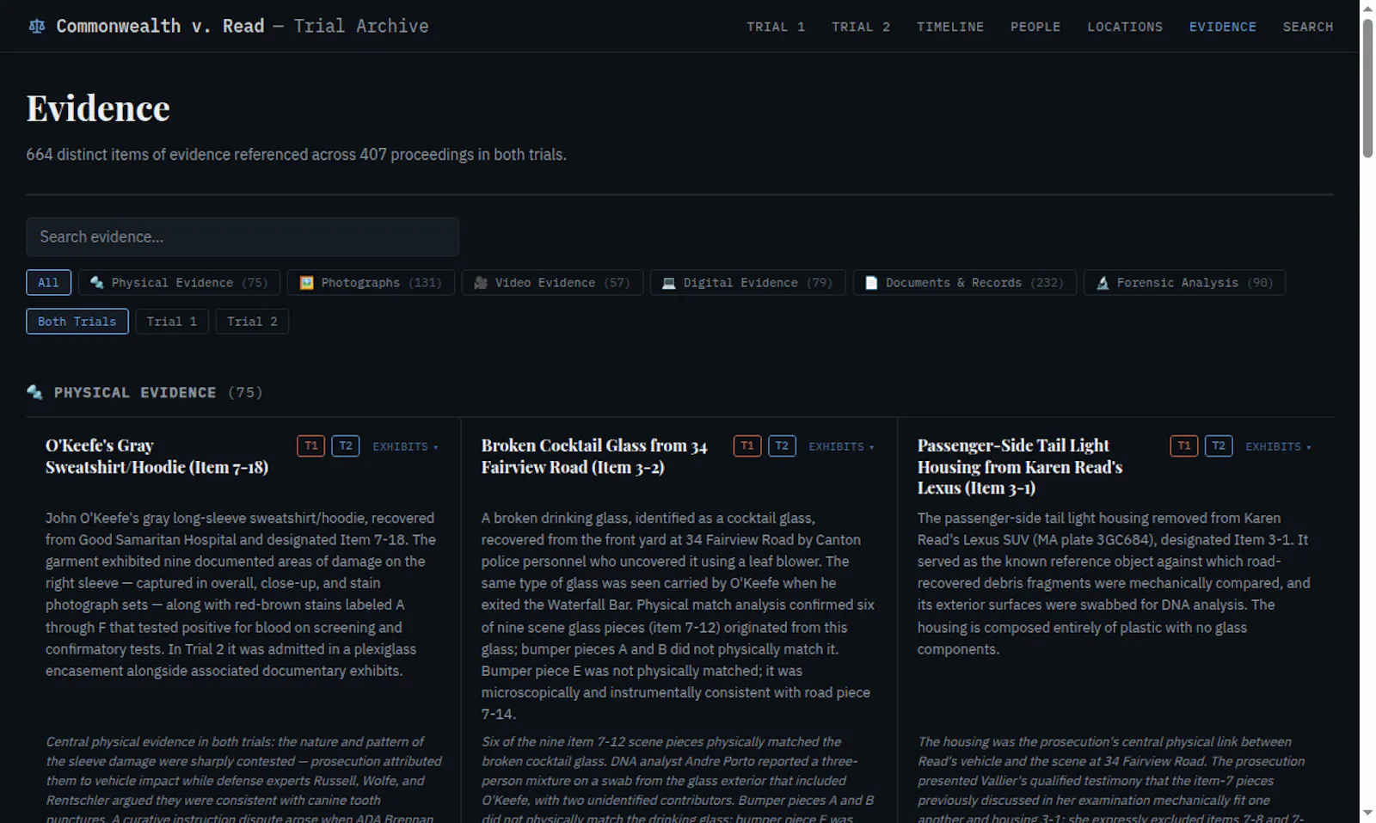This screenshot has height=823, width=1376.
Task: Click italic note 'The housing was the prosecution's central'
Action: tap(1113, 779)
